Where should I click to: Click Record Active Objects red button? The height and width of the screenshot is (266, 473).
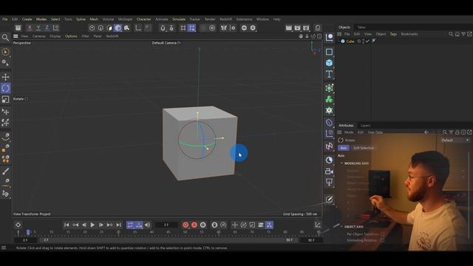pyautogui.click(x=186, y=225)
